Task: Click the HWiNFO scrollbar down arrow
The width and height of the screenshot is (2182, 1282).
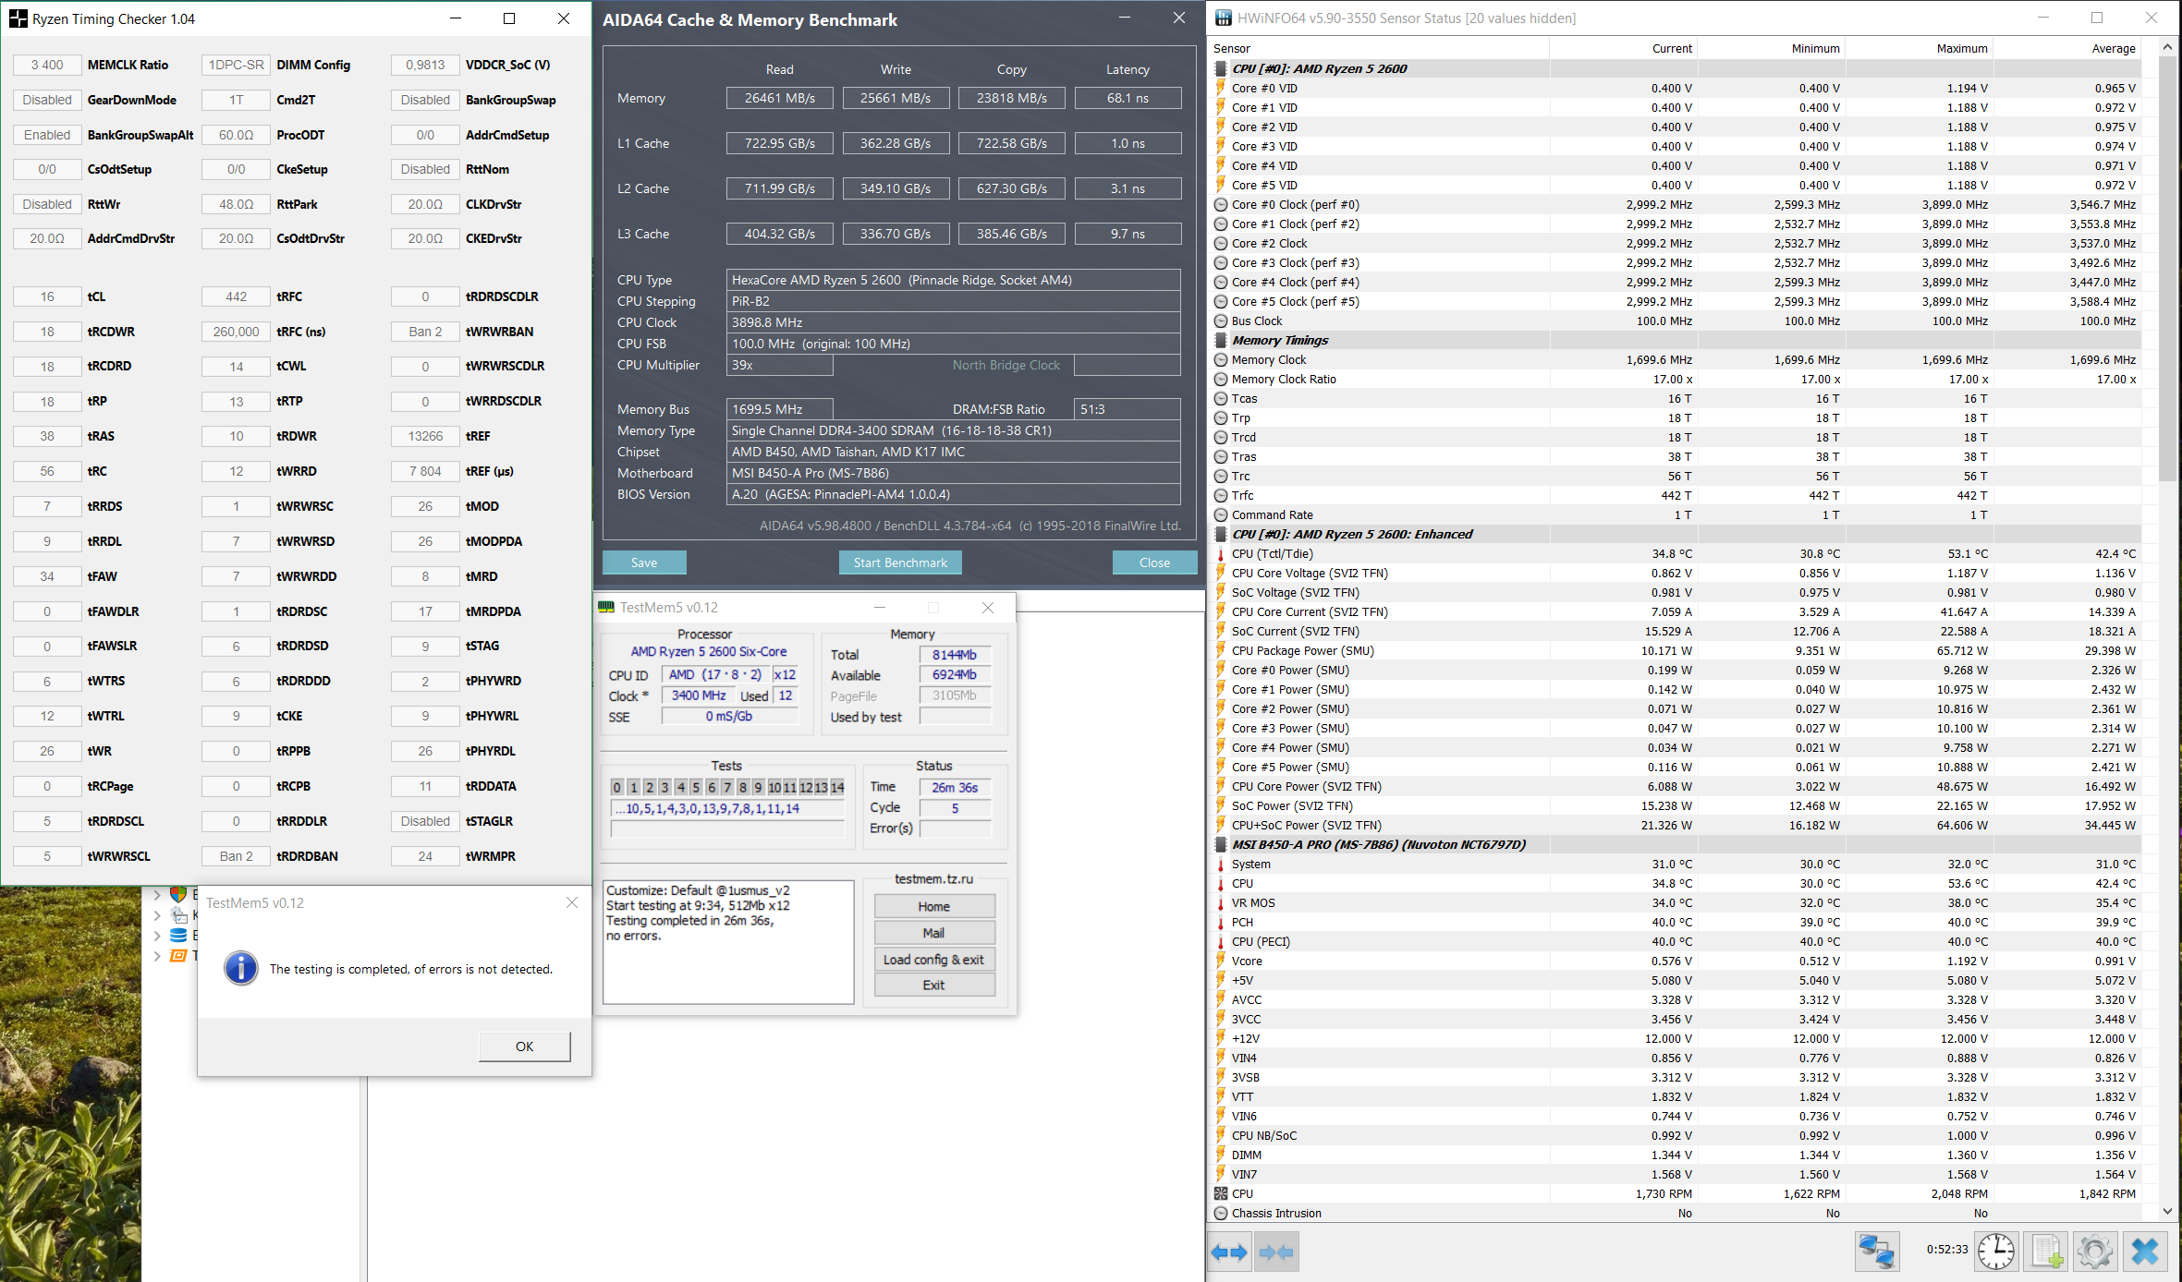Action: pyautogui.click(x=2167, y=1211)
